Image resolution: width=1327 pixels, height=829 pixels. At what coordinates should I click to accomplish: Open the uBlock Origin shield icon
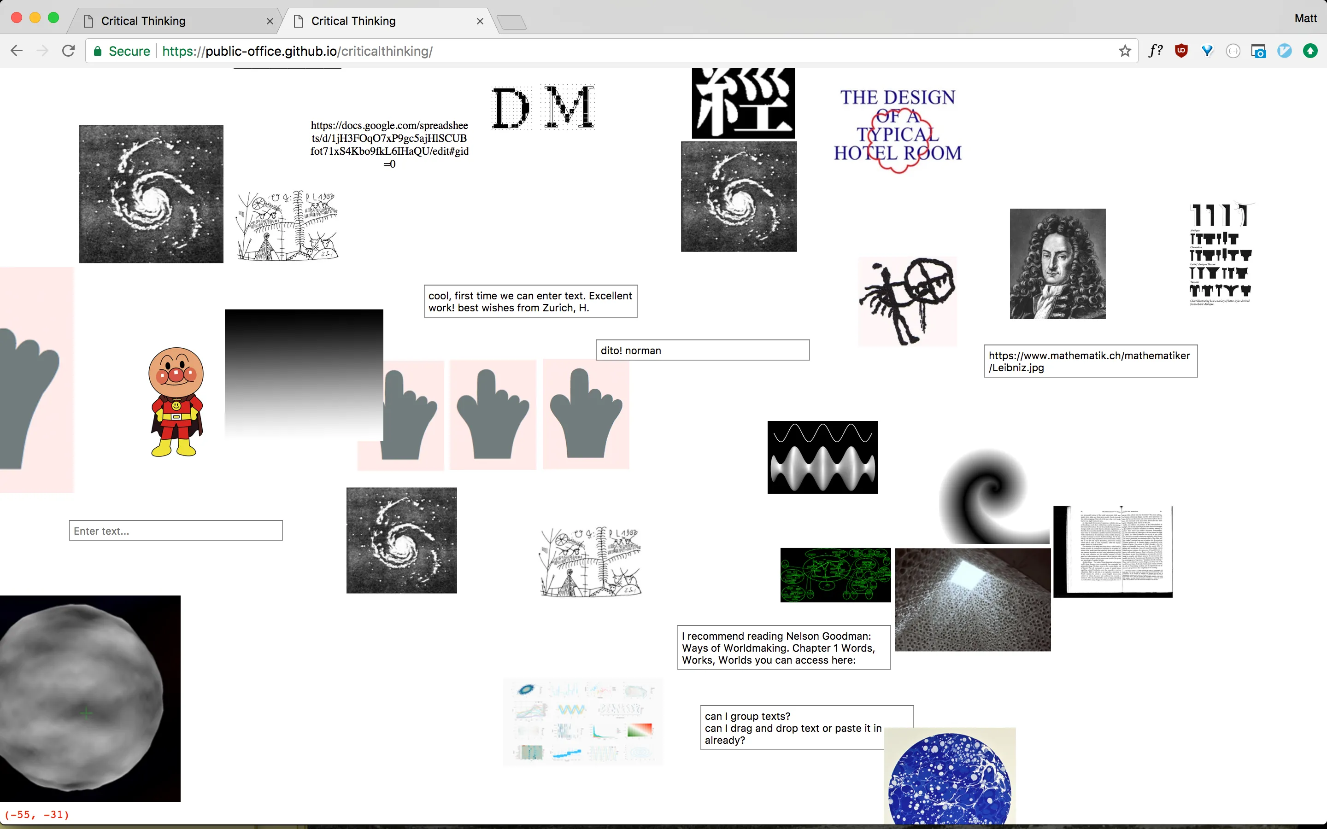(x=1181, y=51)
